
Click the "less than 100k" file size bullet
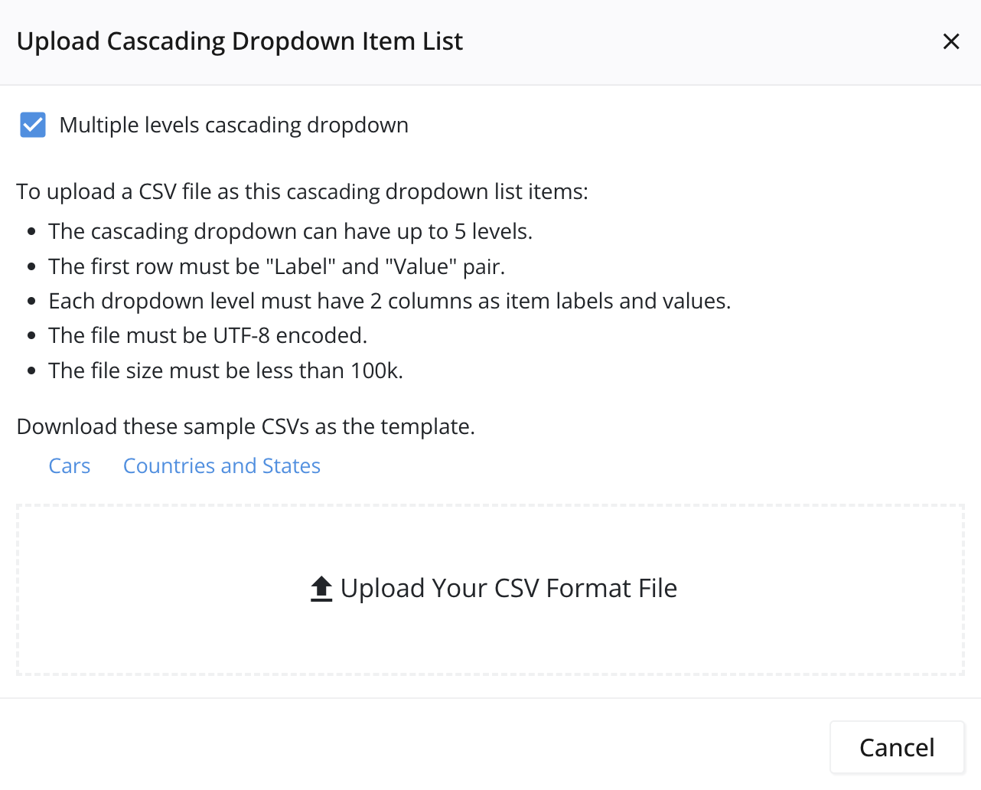[225, 371]
